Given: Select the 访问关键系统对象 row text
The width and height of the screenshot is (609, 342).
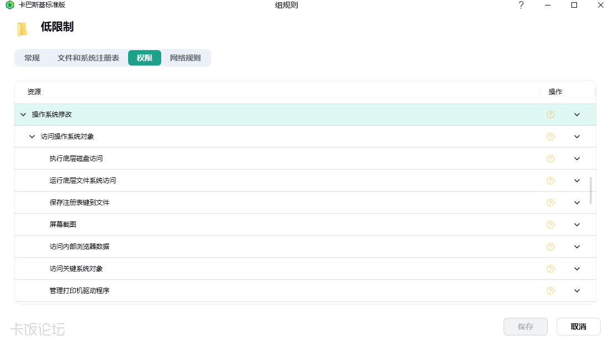Looking at the screenshot, I should click(76, 269).
